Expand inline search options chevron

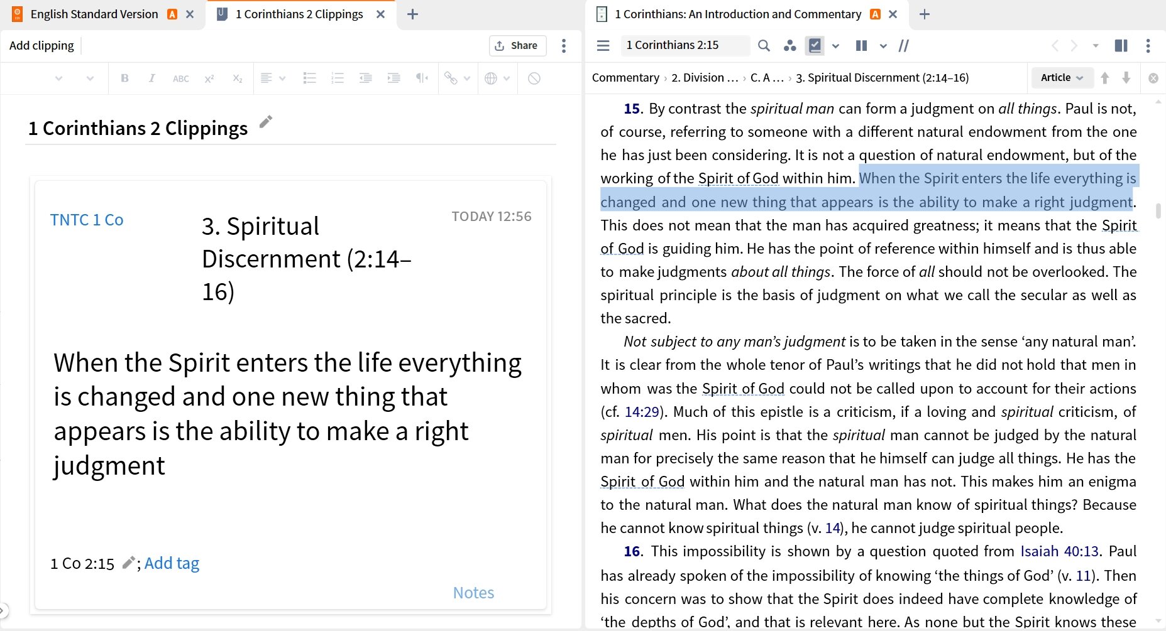click(835, 45)
